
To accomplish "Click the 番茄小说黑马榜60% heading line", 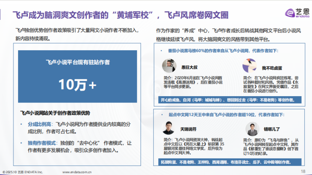I will click(223, 51).
